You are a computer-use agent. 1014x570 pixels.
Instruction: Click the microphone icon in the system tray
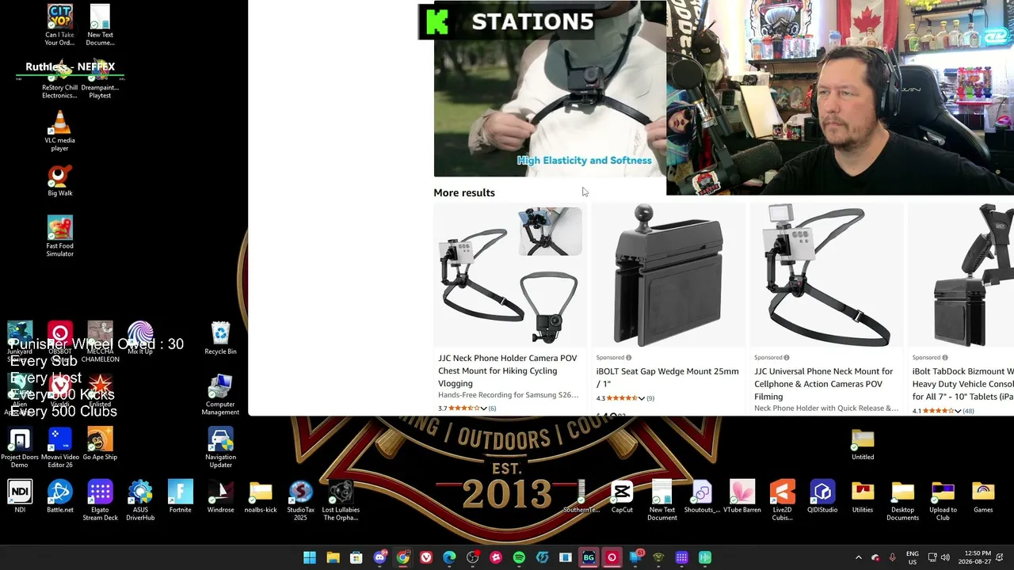pos(893,557)
